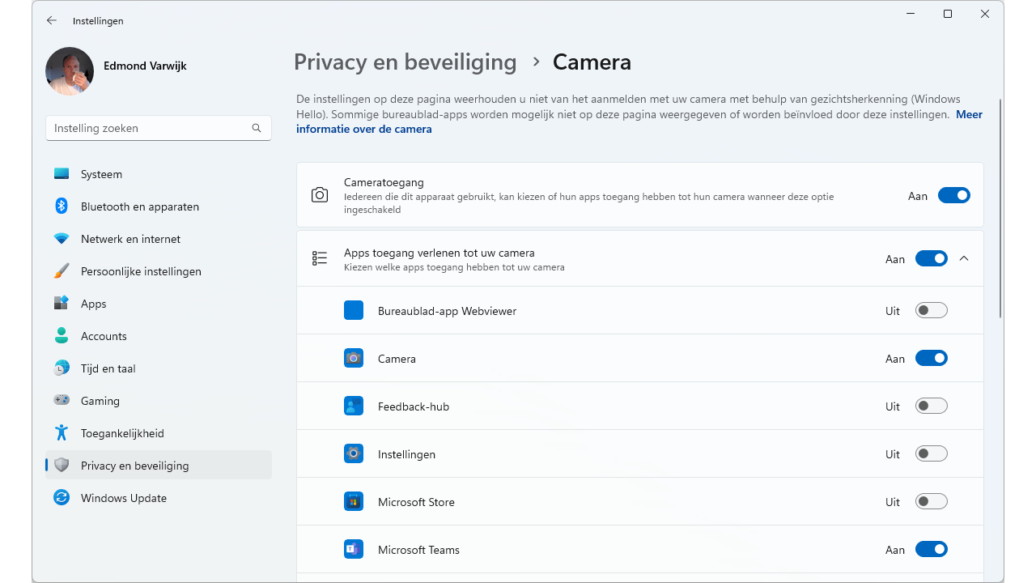The height and width of the screenshot is (583, 1036).
Task: Disable camera access for Microsoft Teams
Action: tap(931, 550)
